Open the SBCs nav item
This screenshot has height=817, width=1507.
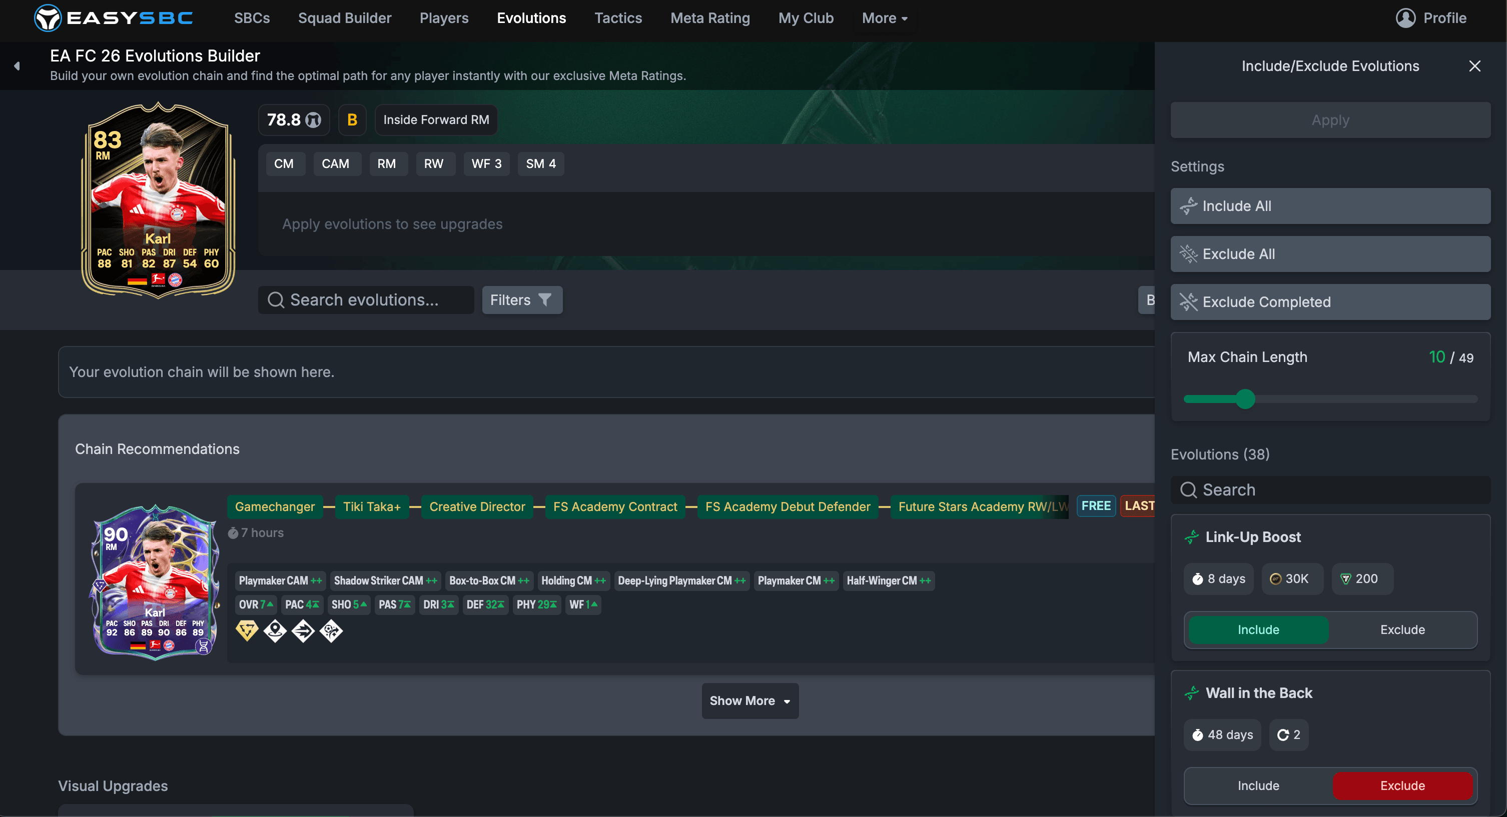coord(252,18)
